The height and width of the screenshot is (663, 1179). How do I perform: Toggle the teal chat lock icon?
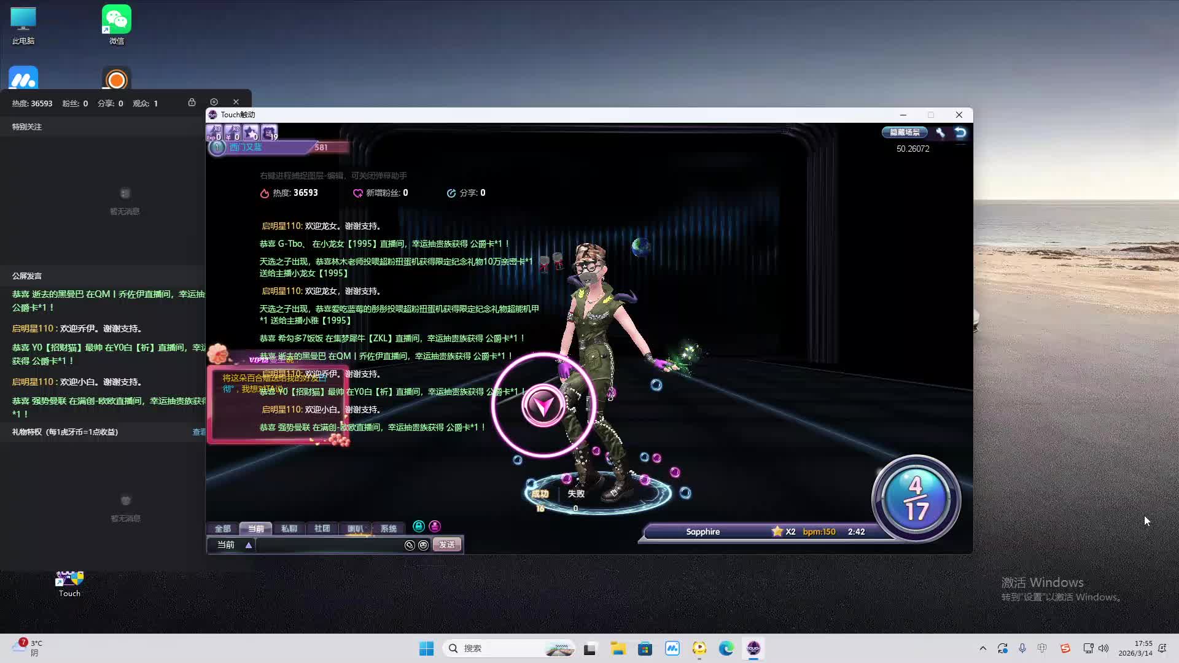[419, 526]
